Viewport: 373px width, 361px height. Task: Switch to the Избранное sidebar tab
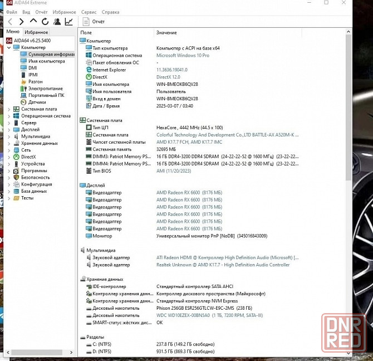pyautogui.click(x=36, y=32)
